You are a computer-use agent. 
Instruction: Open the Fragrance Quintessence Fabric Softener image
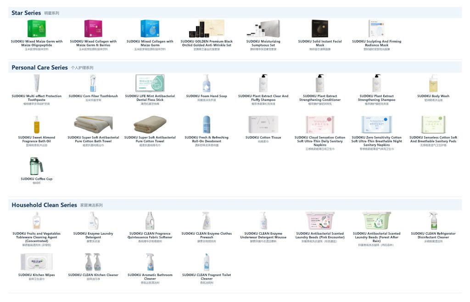150,220
